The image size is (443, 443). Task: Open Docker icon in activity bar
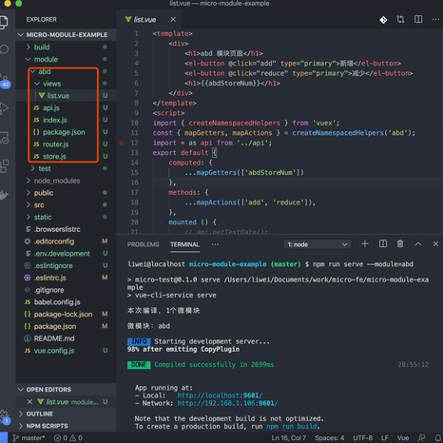4,194
